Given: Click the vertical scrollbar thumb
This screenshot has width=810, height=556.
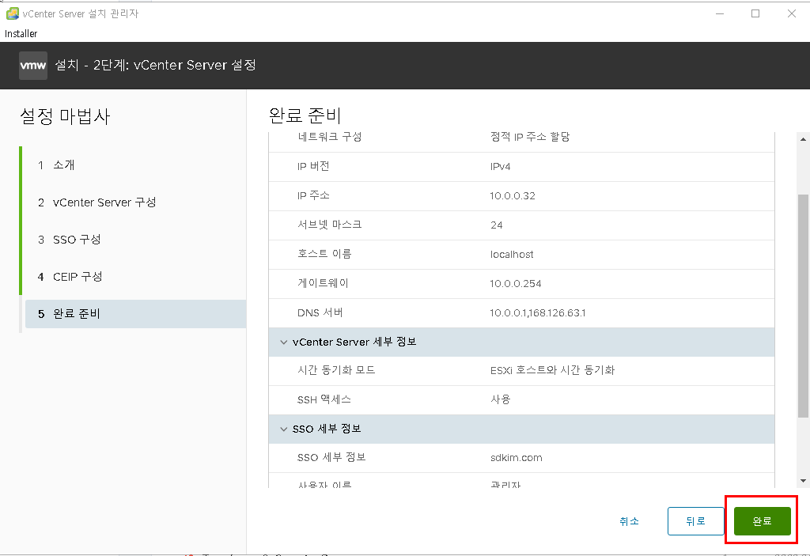Looking at the screenshot, I should coord(803,305).
